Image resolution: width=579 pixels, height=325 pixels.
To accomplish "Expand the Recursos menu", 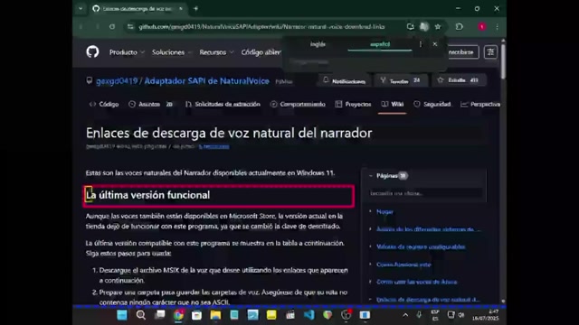I will [x=216, y=52].
